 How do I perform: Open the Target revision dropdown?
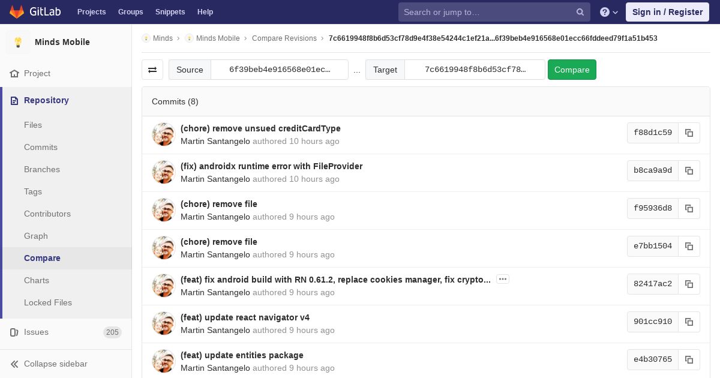pos(475,70)
